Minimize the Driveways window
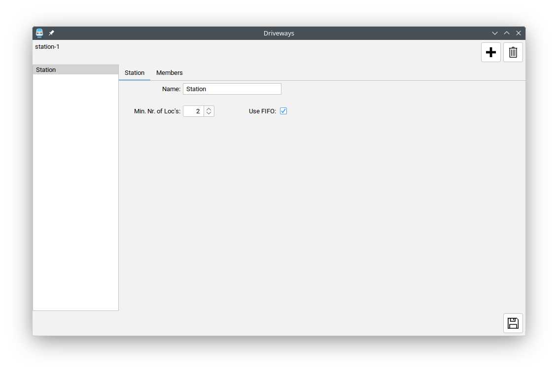The image size is (558, 374). (x=495, y=33)
